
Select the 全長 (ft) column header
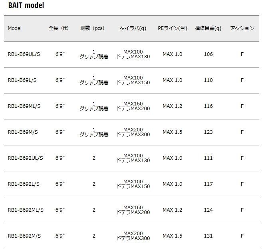[59, 28]
